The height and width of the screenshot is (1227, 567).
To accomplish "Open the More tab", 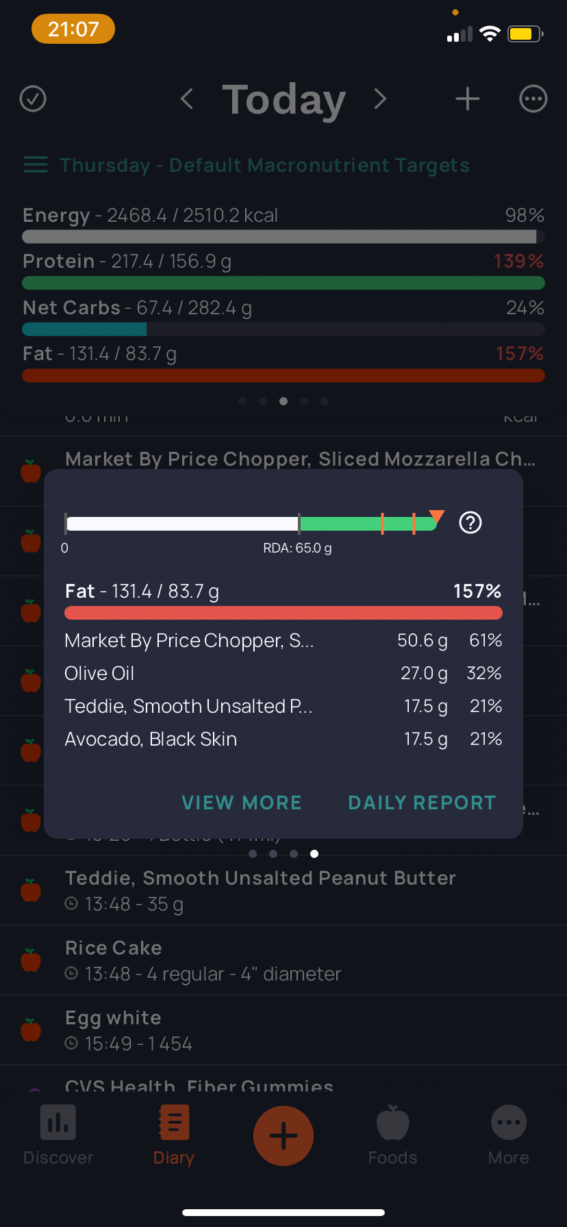I will (x=509, y=1135).
